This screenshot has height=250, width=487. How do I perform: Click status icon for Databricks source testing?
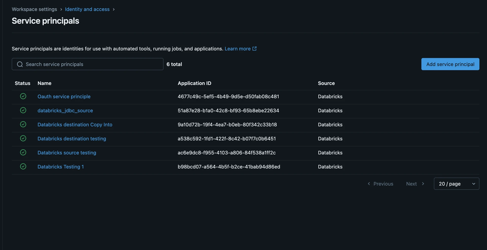(23, 152)
